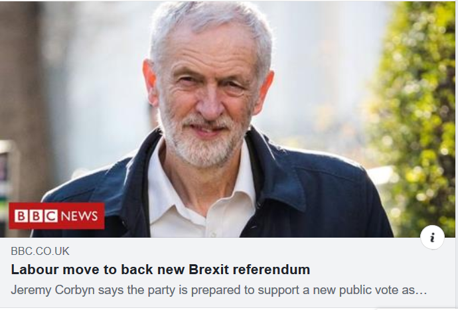Click the word 'referendum' in the headline
The height and width of the screenshot is (310, 458).
point(271,269)
